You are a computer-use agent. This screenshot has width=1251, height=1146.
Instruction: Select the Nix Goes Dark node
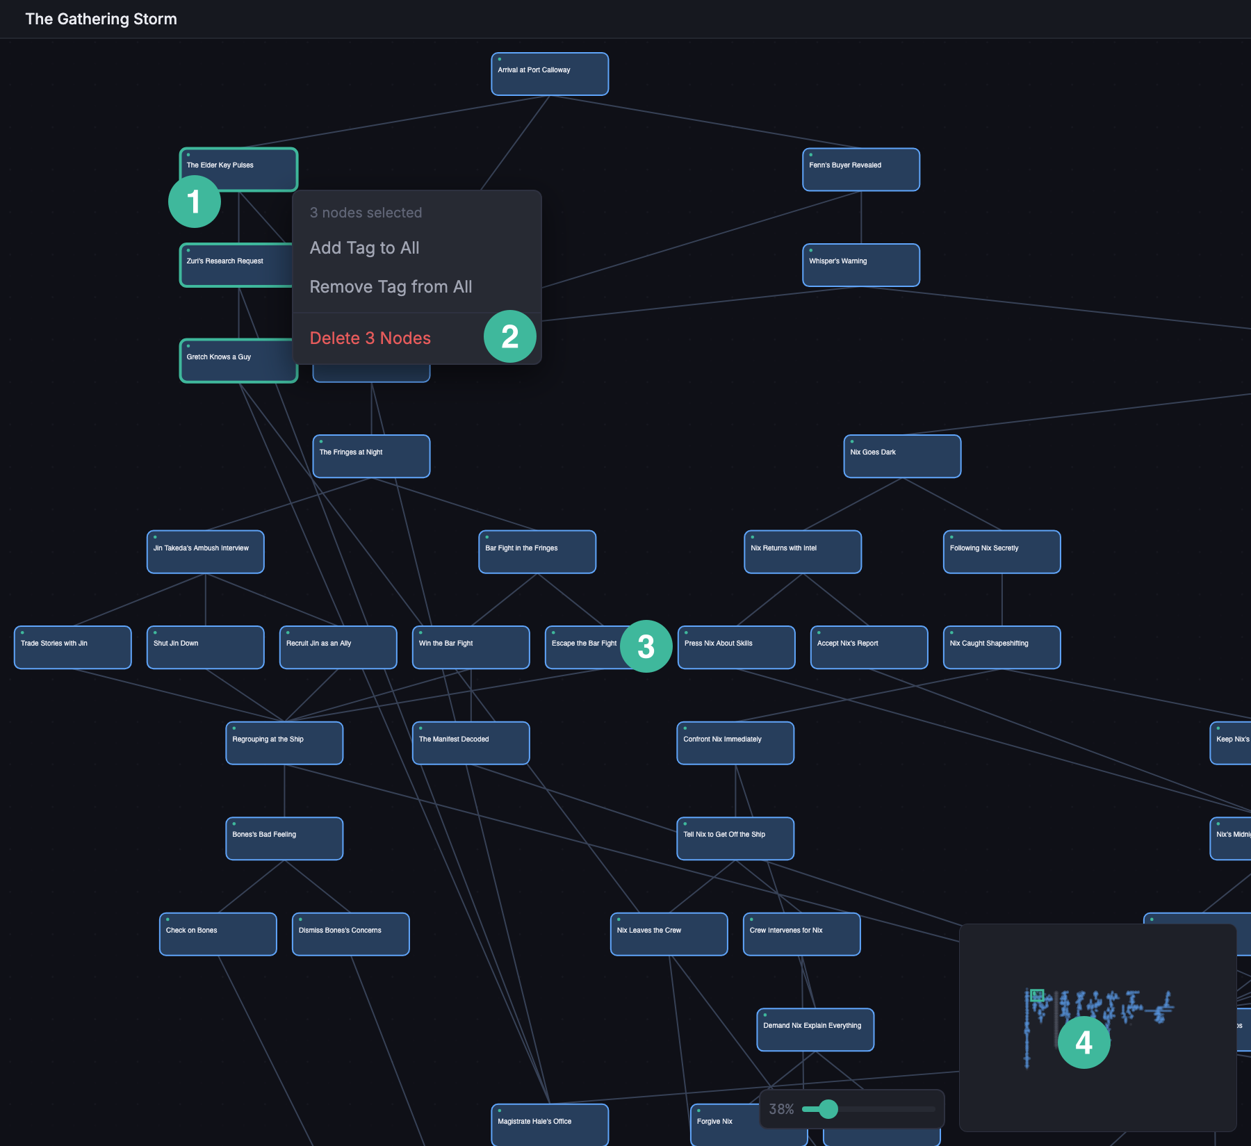point(902,457)
